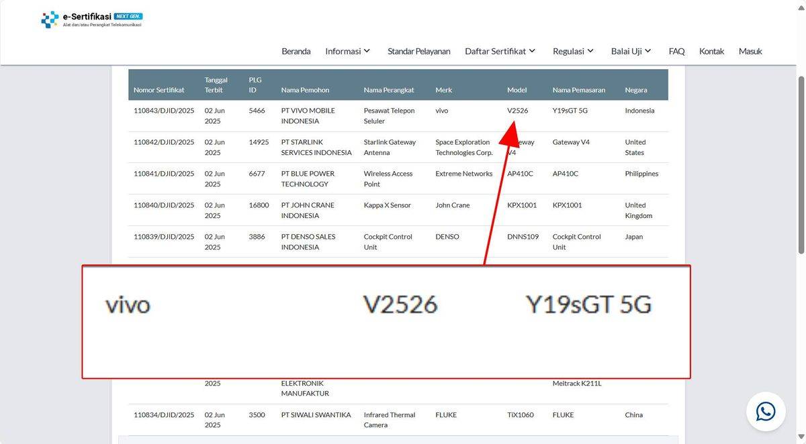The height and width of the screenshot is (444, 806).
Task: Click Wireless Access Point device name
Action: point(388,179)
